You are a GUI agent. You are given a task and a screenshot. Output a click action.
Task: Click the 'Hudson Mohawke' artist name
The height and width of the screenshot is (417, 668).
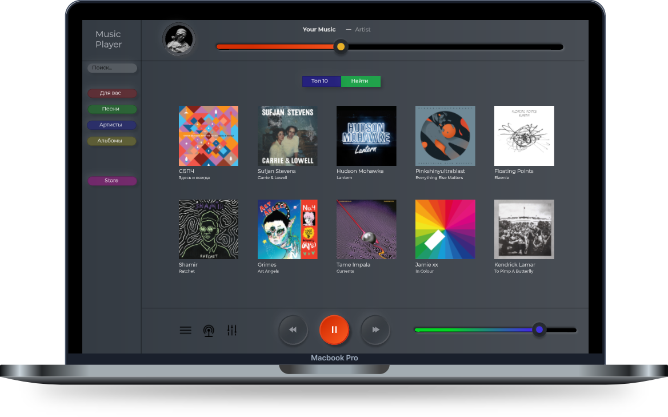(360, 171)
